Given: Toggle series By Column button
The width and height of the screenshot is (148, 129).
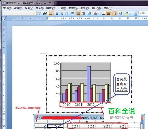Looking at the screenshot, I should click(83, 13).
